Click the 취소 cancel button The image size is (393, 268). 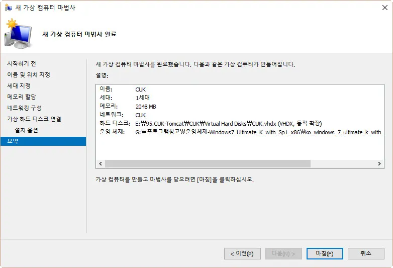366,254
